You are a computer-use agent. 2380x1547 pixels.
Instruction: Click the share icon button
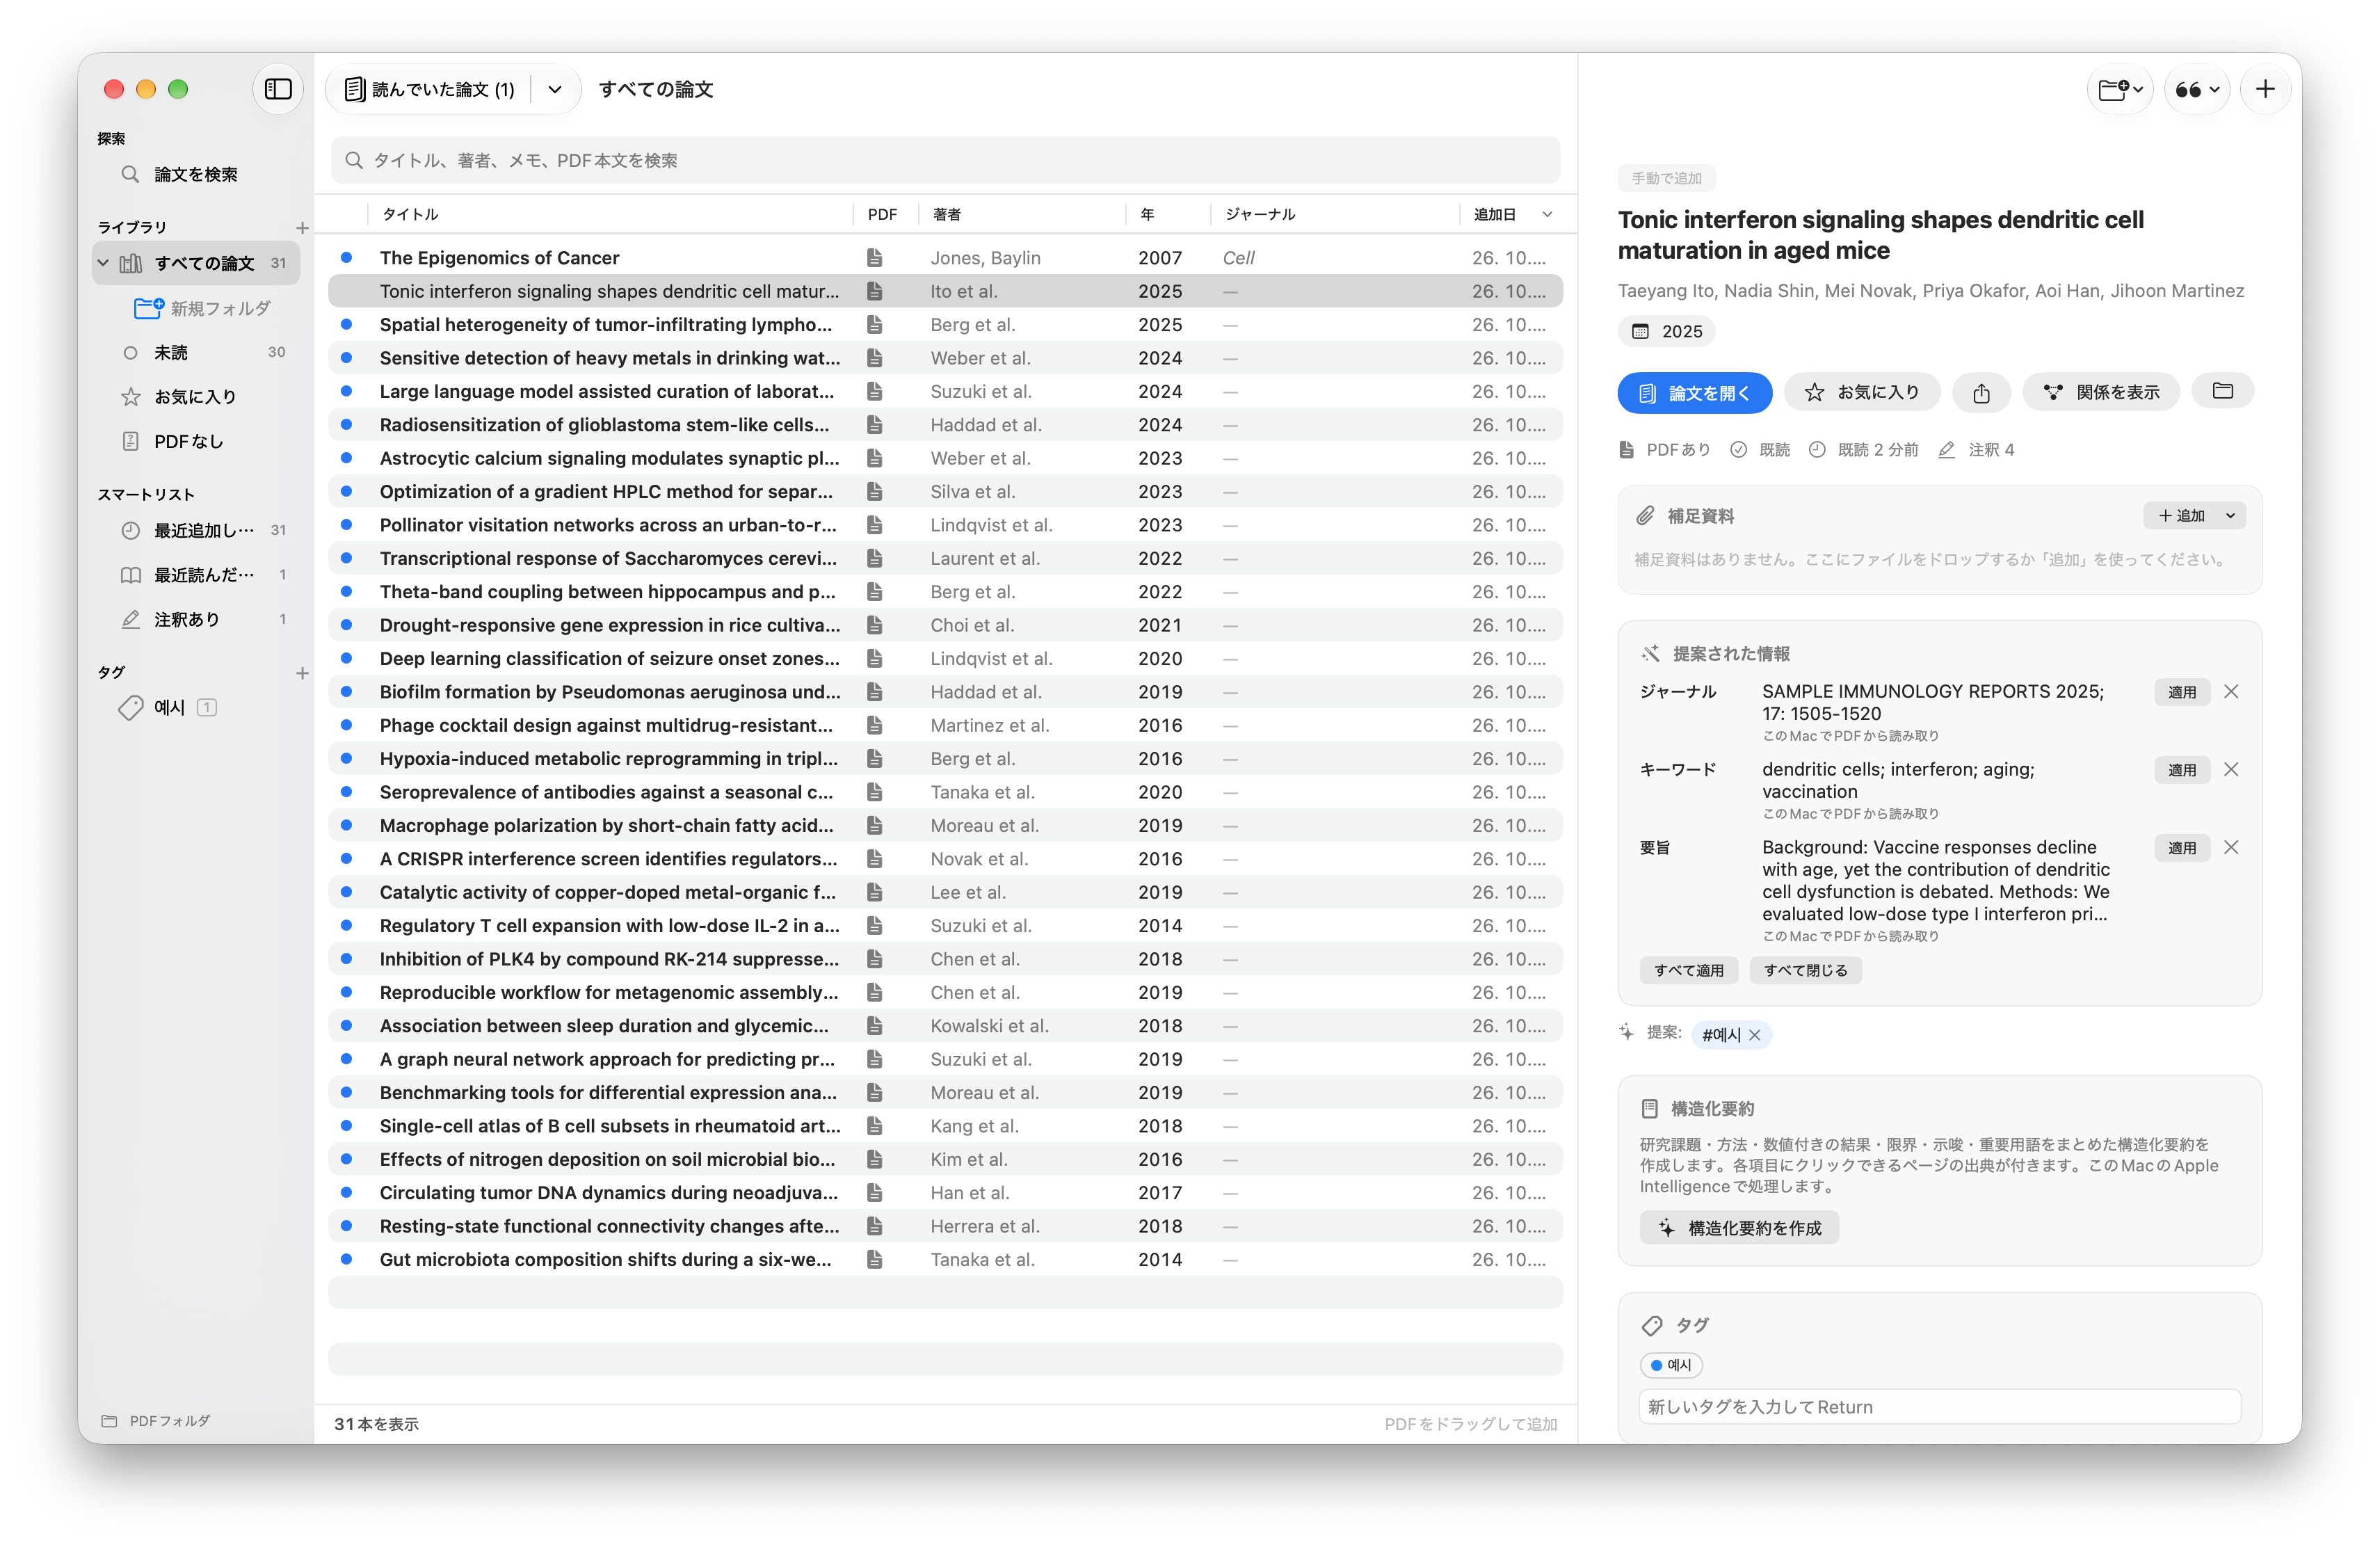[x=1981, y=392]
